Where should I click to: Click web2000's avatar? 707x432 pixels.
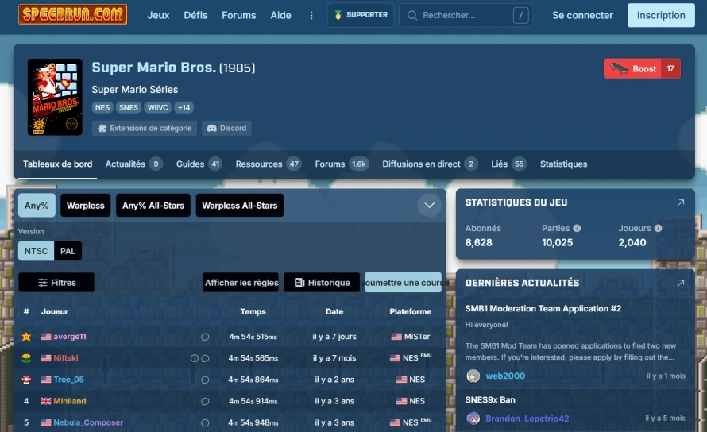pyautogui.click(x=473, y=376)
